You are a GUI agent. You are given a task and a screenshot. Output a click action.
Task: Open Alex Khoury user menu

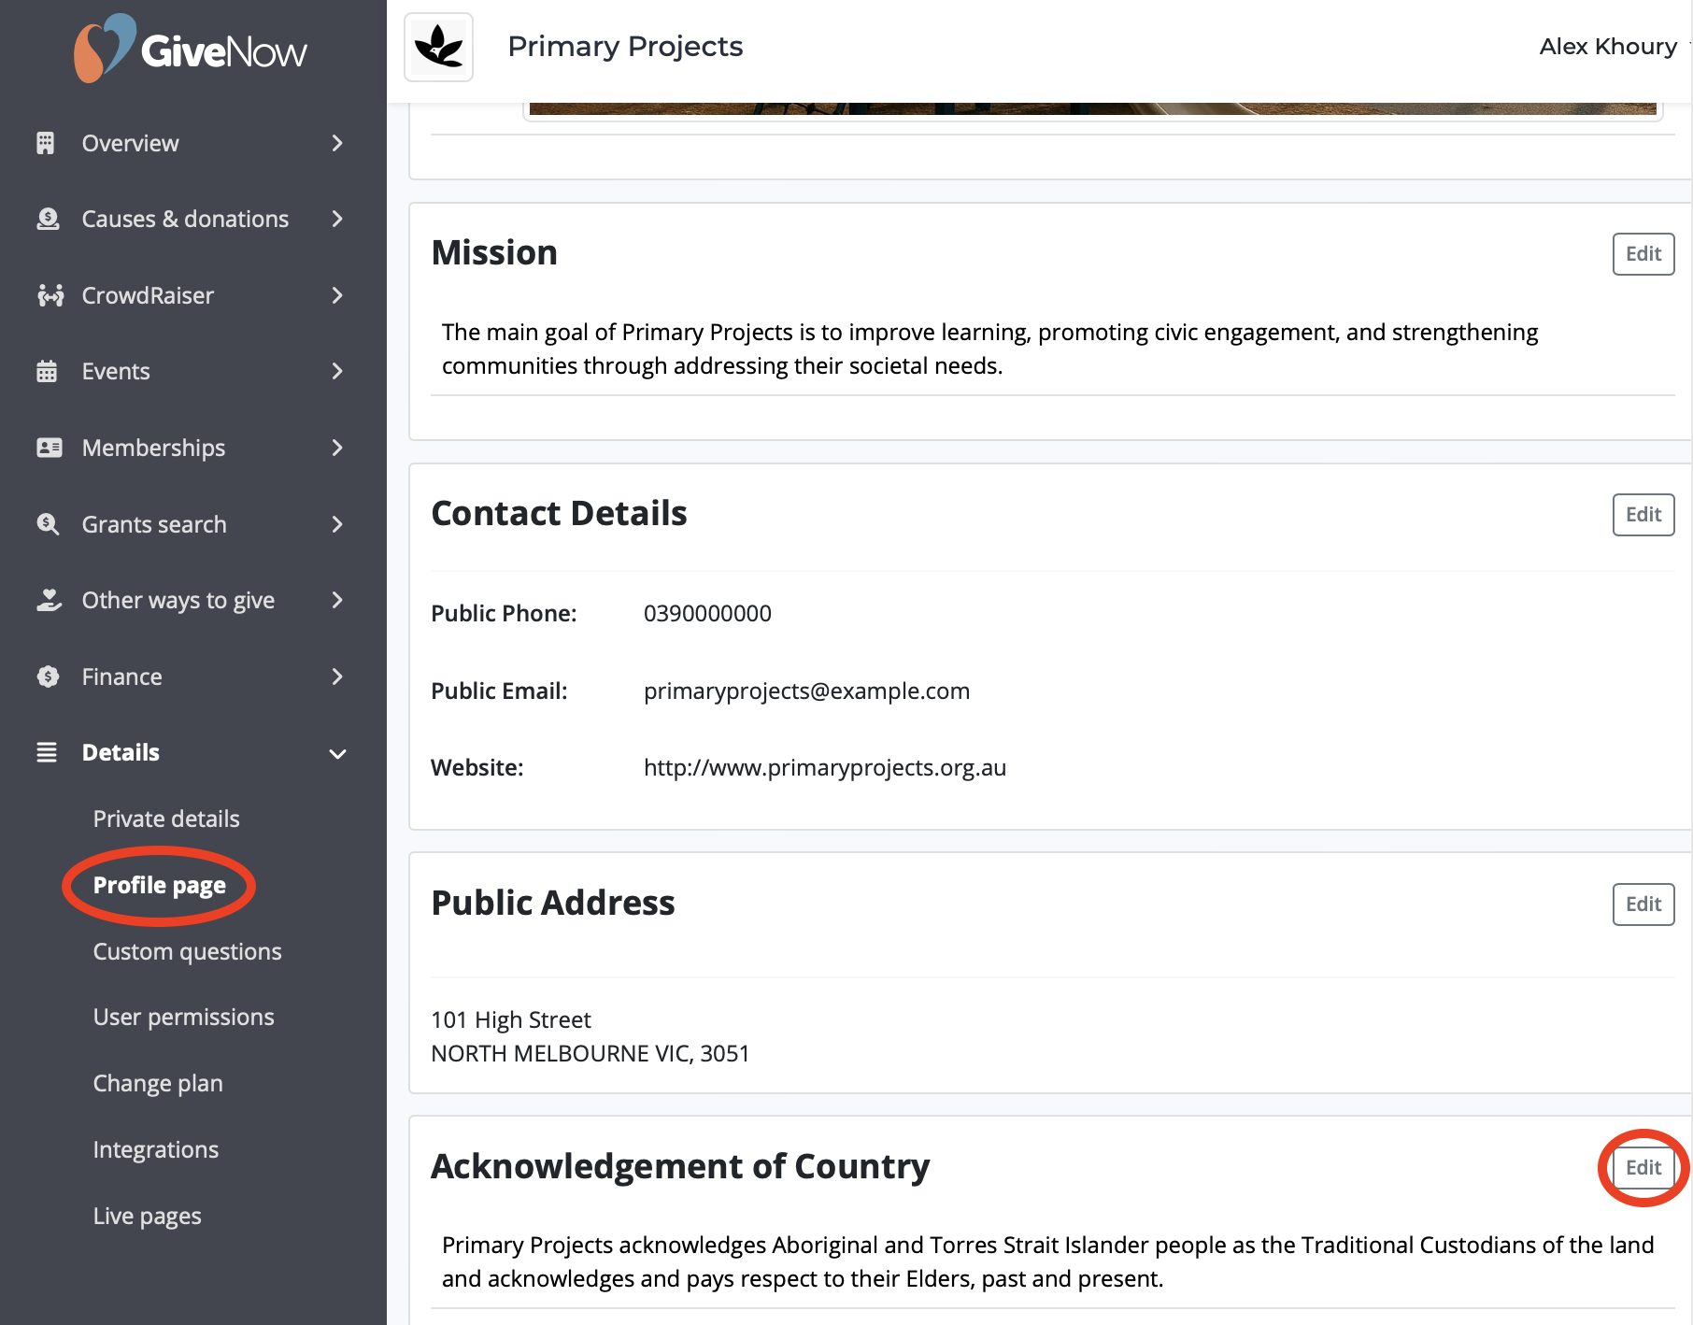pos(1609,47)
